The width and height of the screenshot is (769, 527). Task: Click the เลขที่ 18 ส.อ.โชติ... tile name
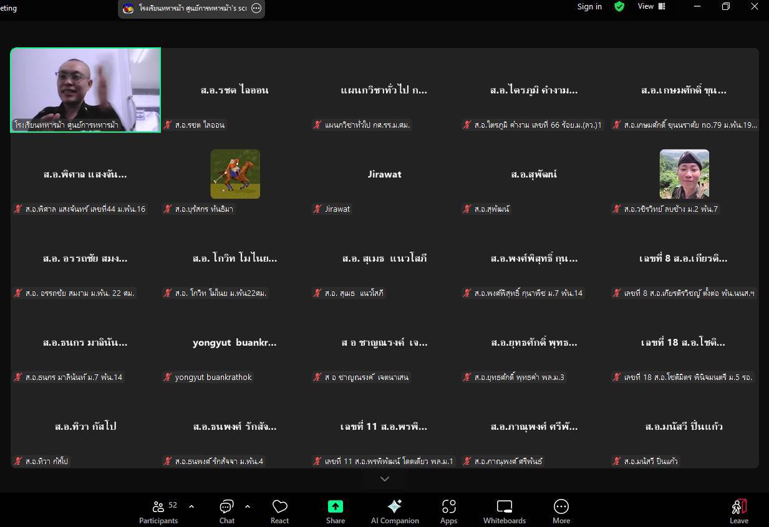(x=684, y=343)
